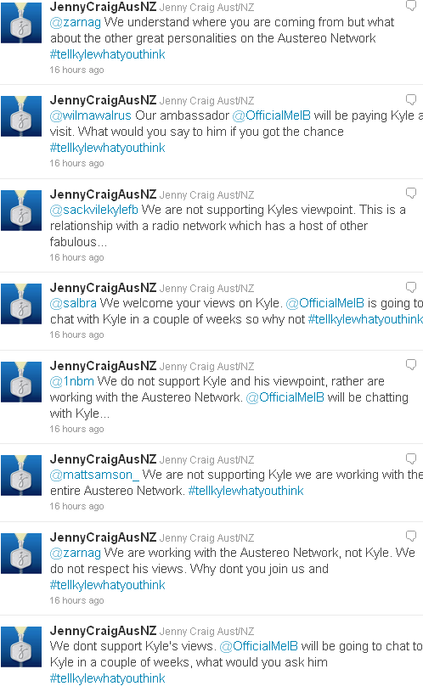Image resolution: width=423 pixels, height=686 pixels.
Task: Open the 16 hours ago timestamp under @salbra tweet
Action: 76,335
